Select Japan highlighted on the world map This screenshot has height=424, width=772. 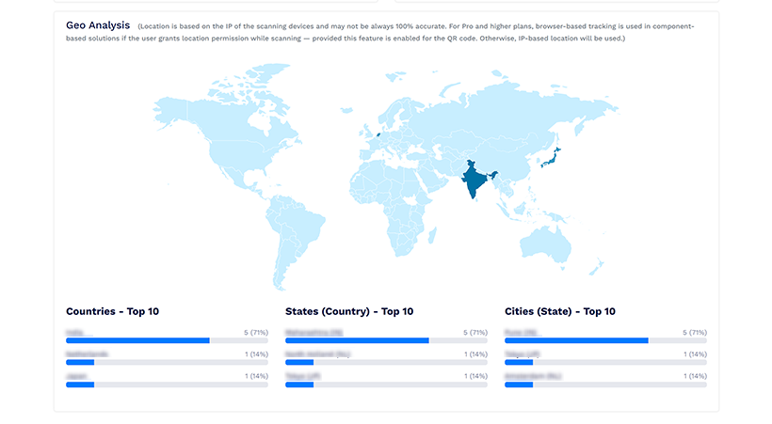(551, 158)
